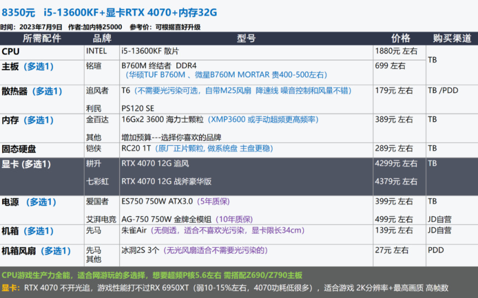
Task: Click the power supply price '499元 左右'
Action: coord(394,219)
